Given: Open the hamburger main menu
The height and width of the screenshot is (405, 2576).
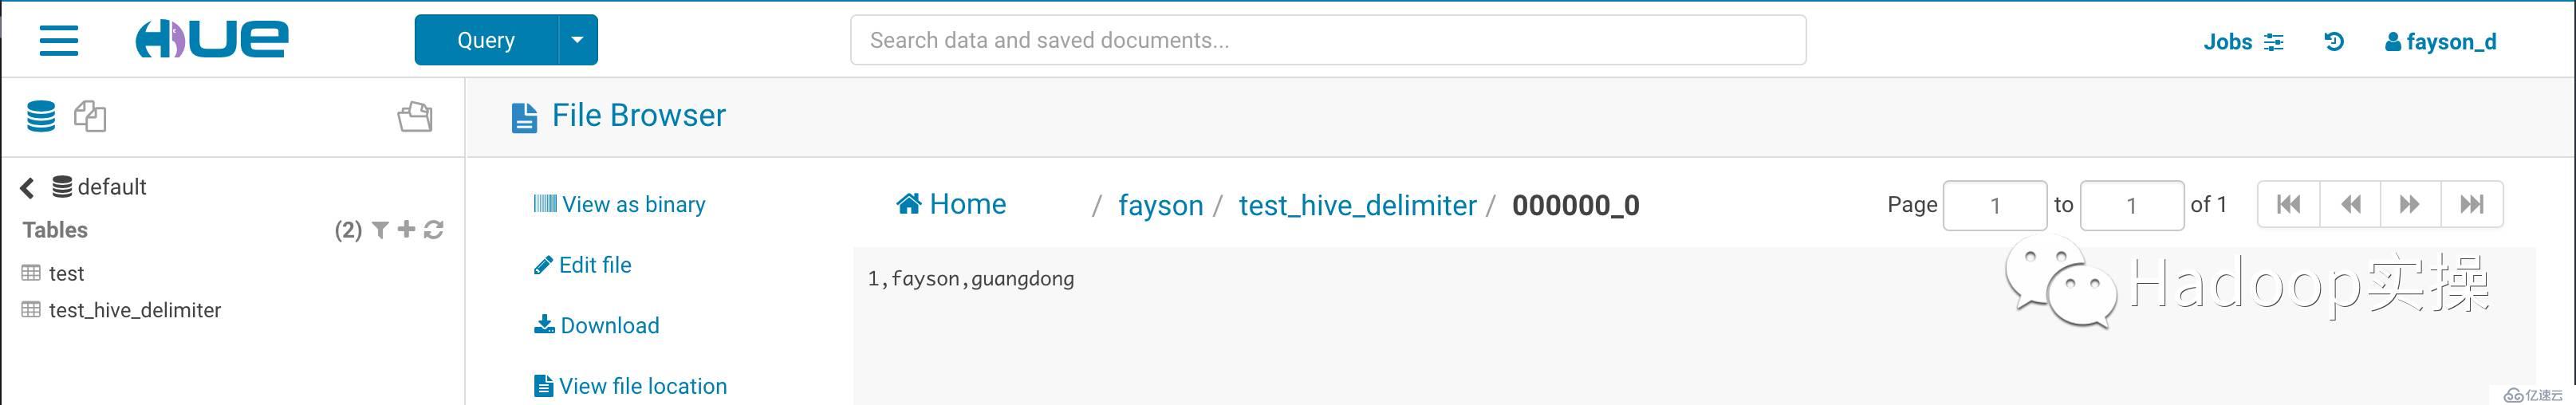Looking at the screenshot, I should tap(59, 40).
